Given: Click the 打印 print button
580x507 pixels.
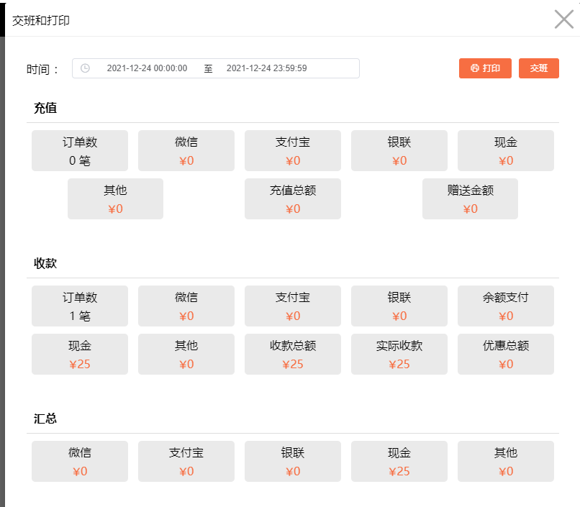Looking at the screenshot, I should click(x=485, y=68).
